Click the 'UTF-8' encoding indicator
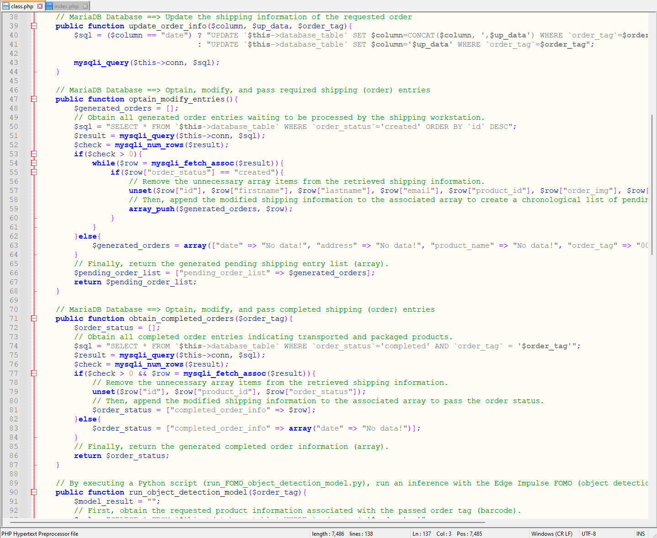Viewport: 657px width, 538px height. 588,533
